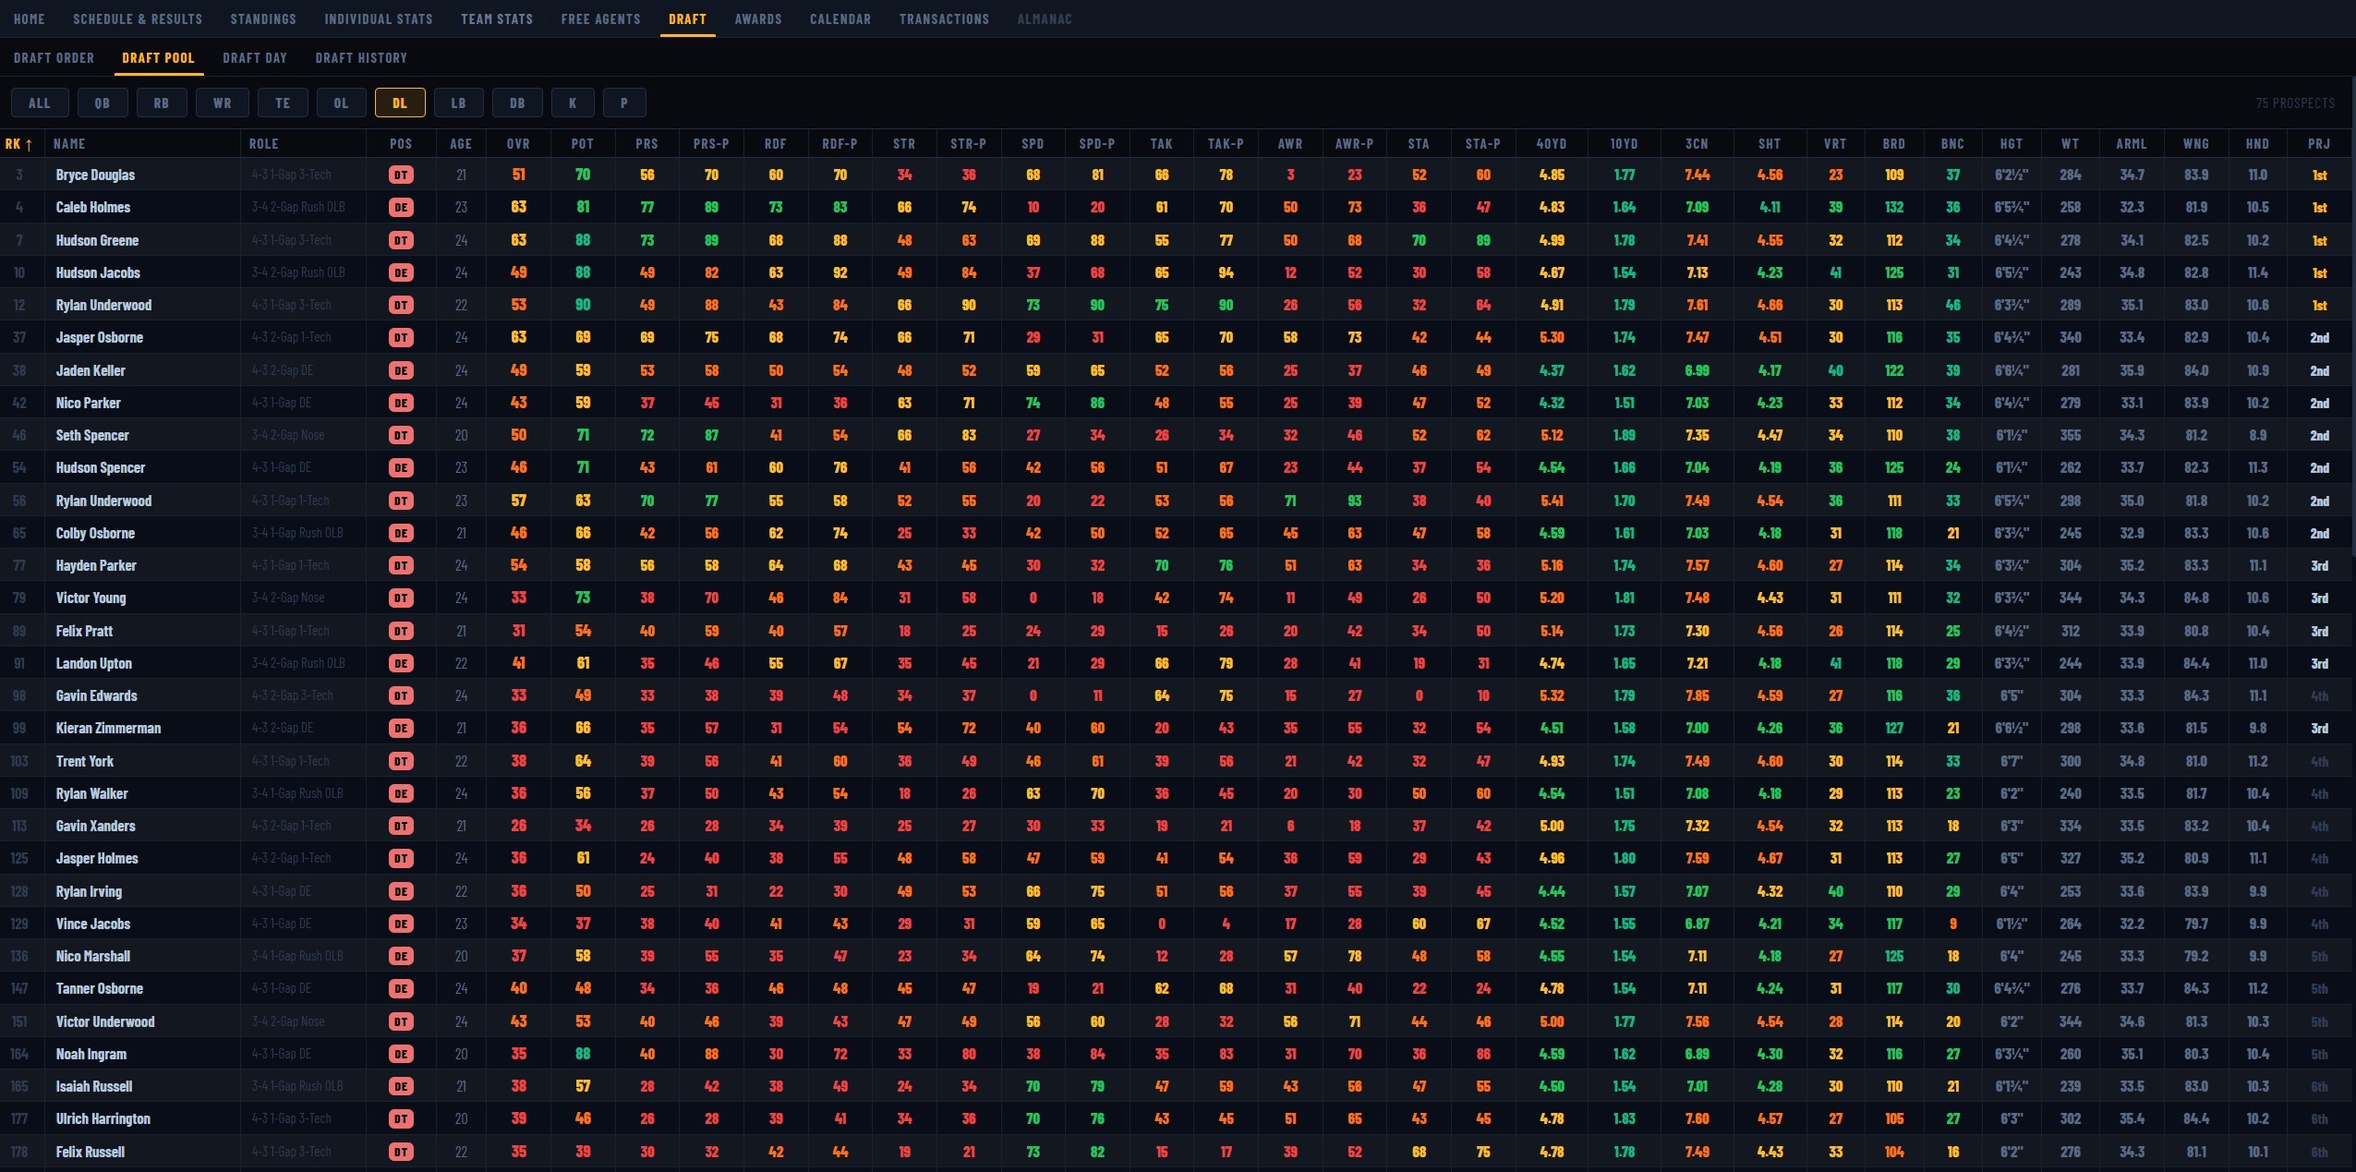Sort table by 40YD column
Screen dimensions: 2356x1172
pyautogui.click(x=1552, y=143)
